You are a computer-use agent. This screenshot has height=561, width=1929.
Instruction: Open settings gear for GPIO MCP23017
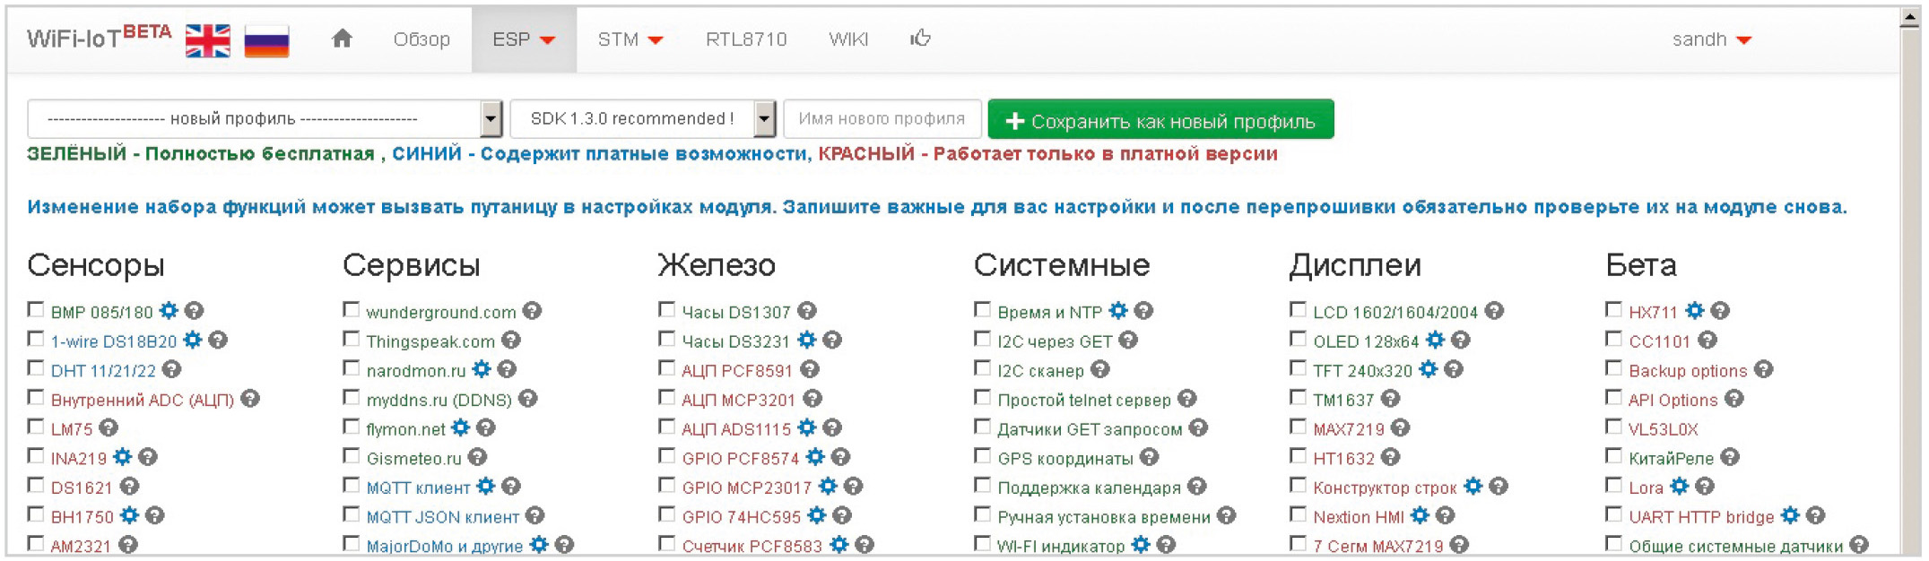pyautogui.click(x=828, y=487)
